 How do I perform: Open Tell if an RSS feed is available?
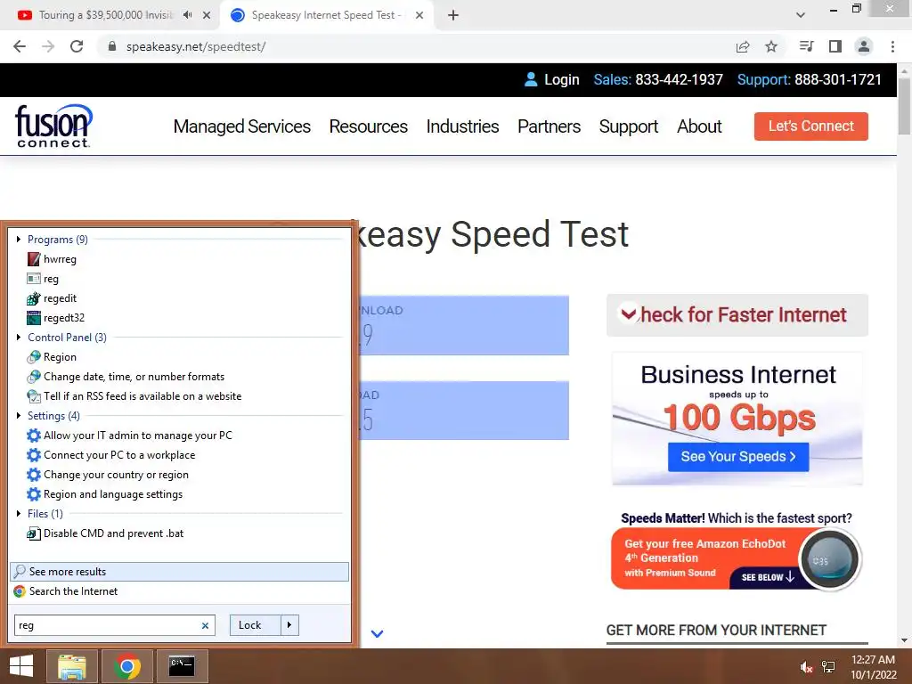pyautogui.click(x=134, y=396)
